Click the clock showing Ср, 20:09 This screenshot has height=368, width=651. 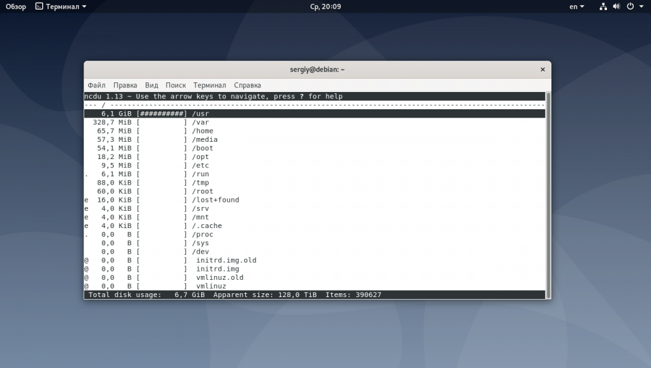pyautogui.click(x=325, y=6)
